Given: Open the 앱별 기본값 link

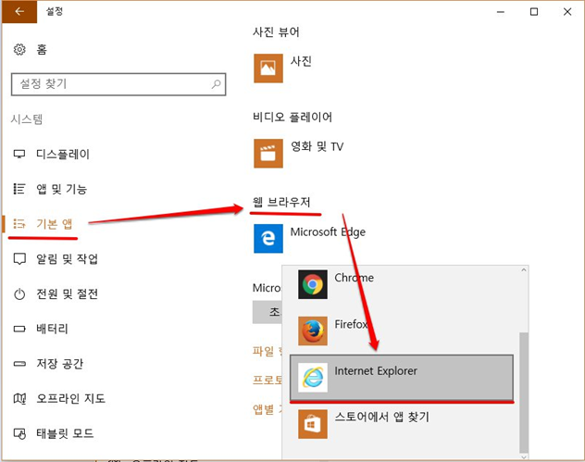Looking at the screenshot, I should click(268, 409).
